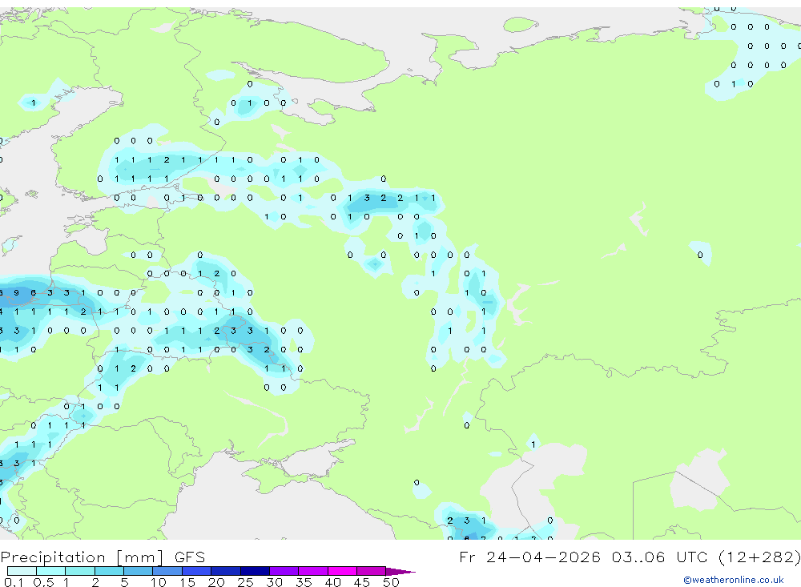Click the 20–25 mm dark blue legend segment
Viewport: 801px width, 587px height.
click(226, 571)
